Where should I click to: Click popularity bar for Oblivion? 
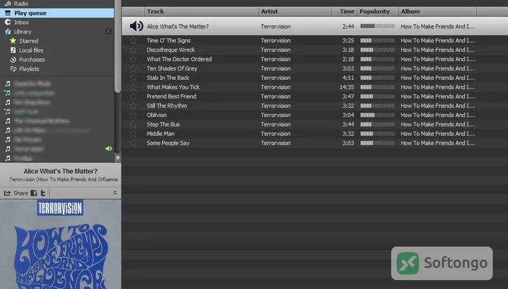pos(377,115)
